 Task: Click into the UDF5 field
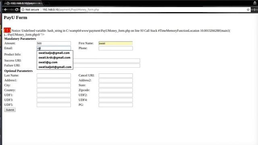tap(54, 105)
